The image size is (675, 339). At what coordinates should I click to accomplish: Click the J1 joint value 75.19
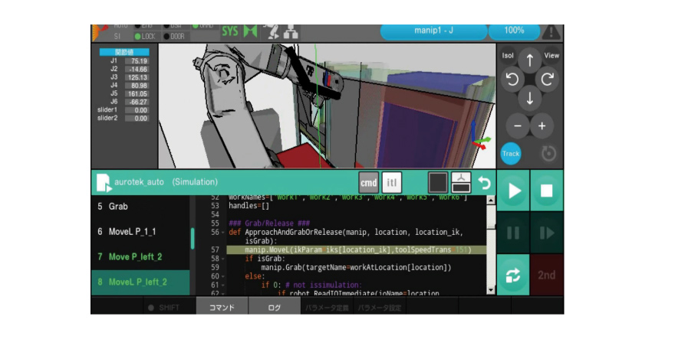coord(137,61)
